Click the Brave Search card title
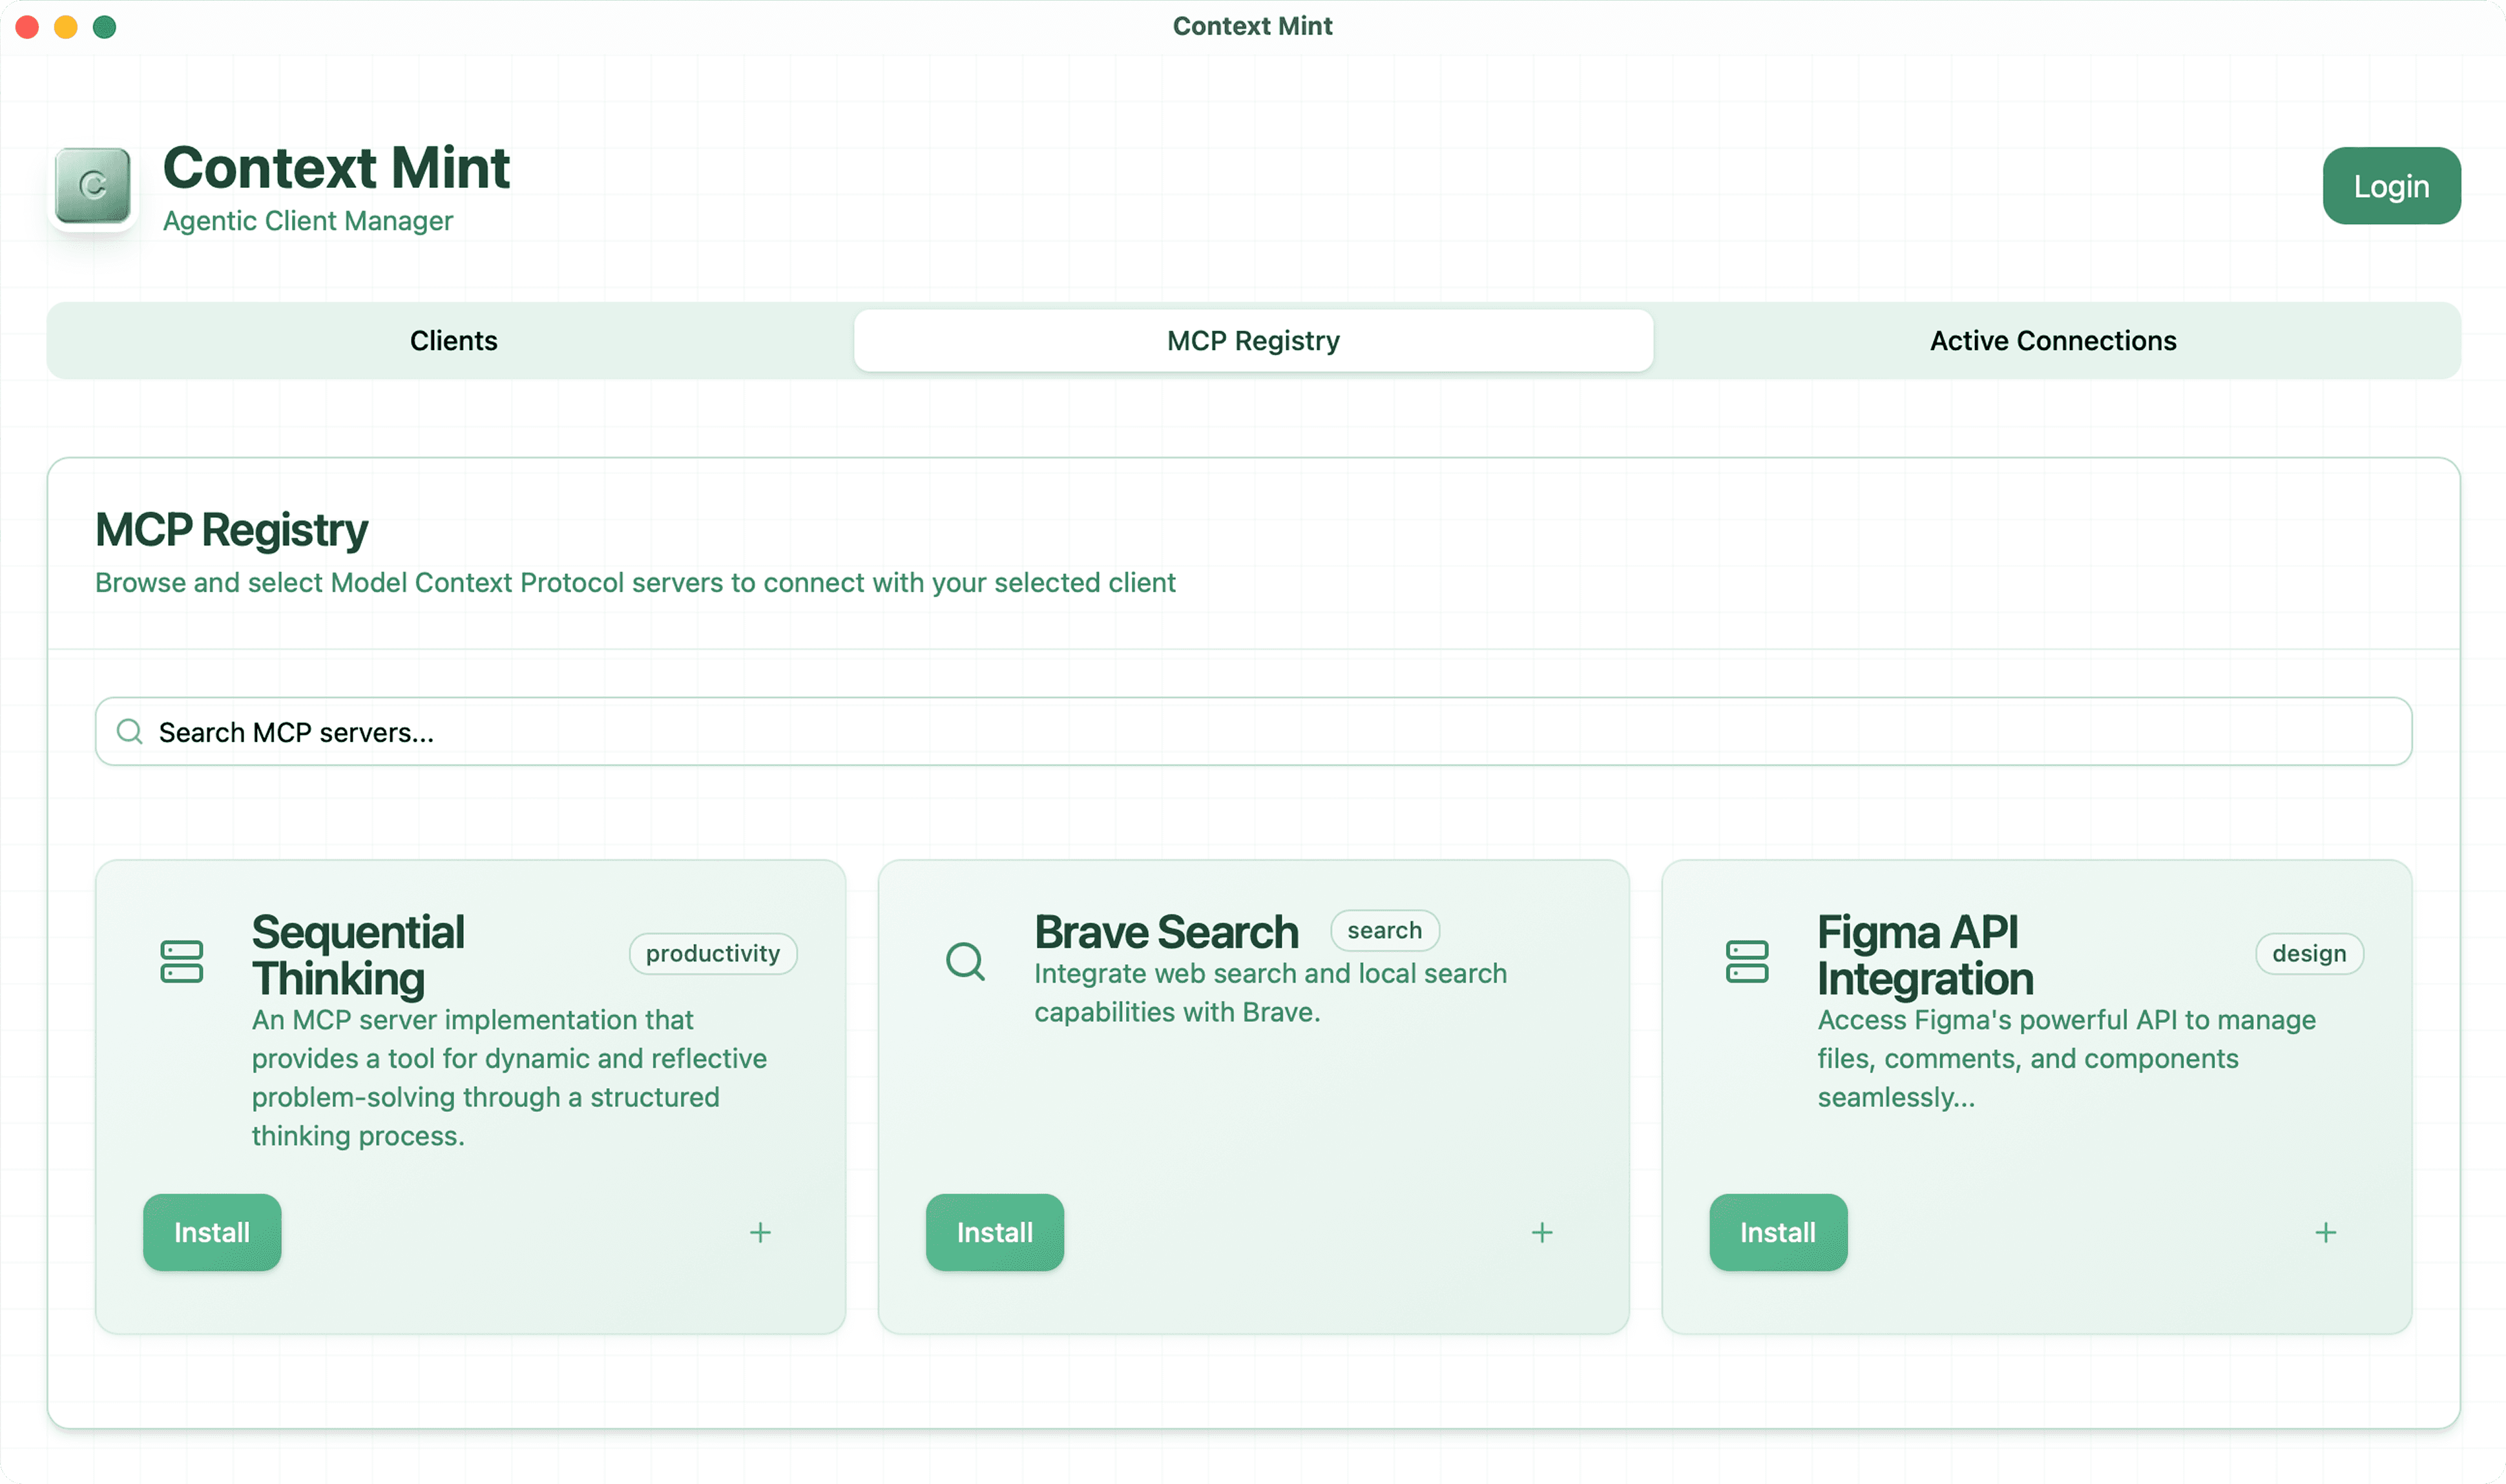 click(1167, 932)
